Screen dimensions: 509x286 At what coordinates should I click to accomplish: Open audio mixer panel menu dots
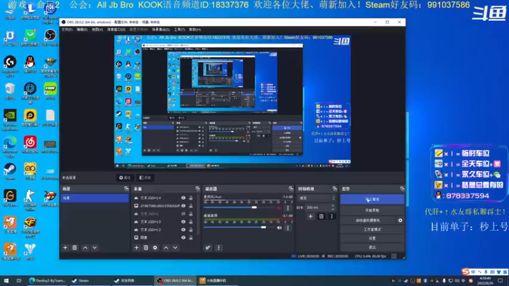(218, 248)
